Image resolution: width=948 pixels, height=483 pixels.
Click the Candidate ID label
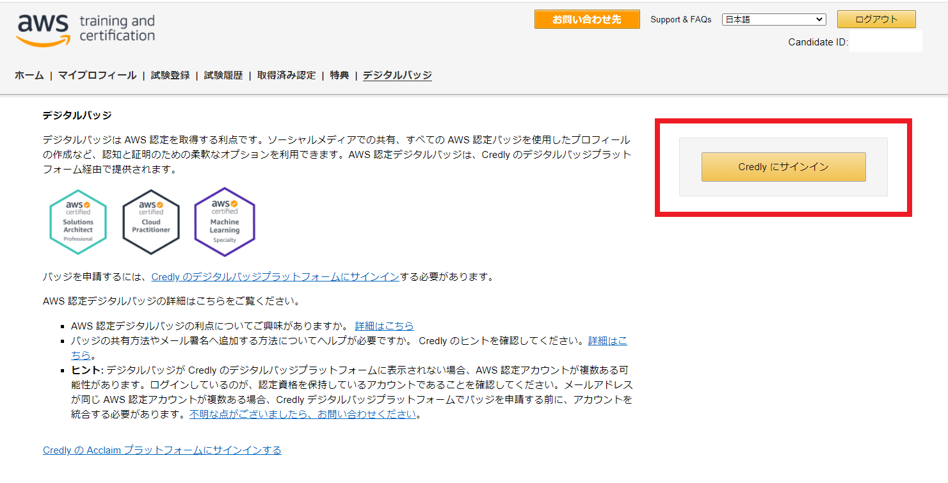[818, 42]
